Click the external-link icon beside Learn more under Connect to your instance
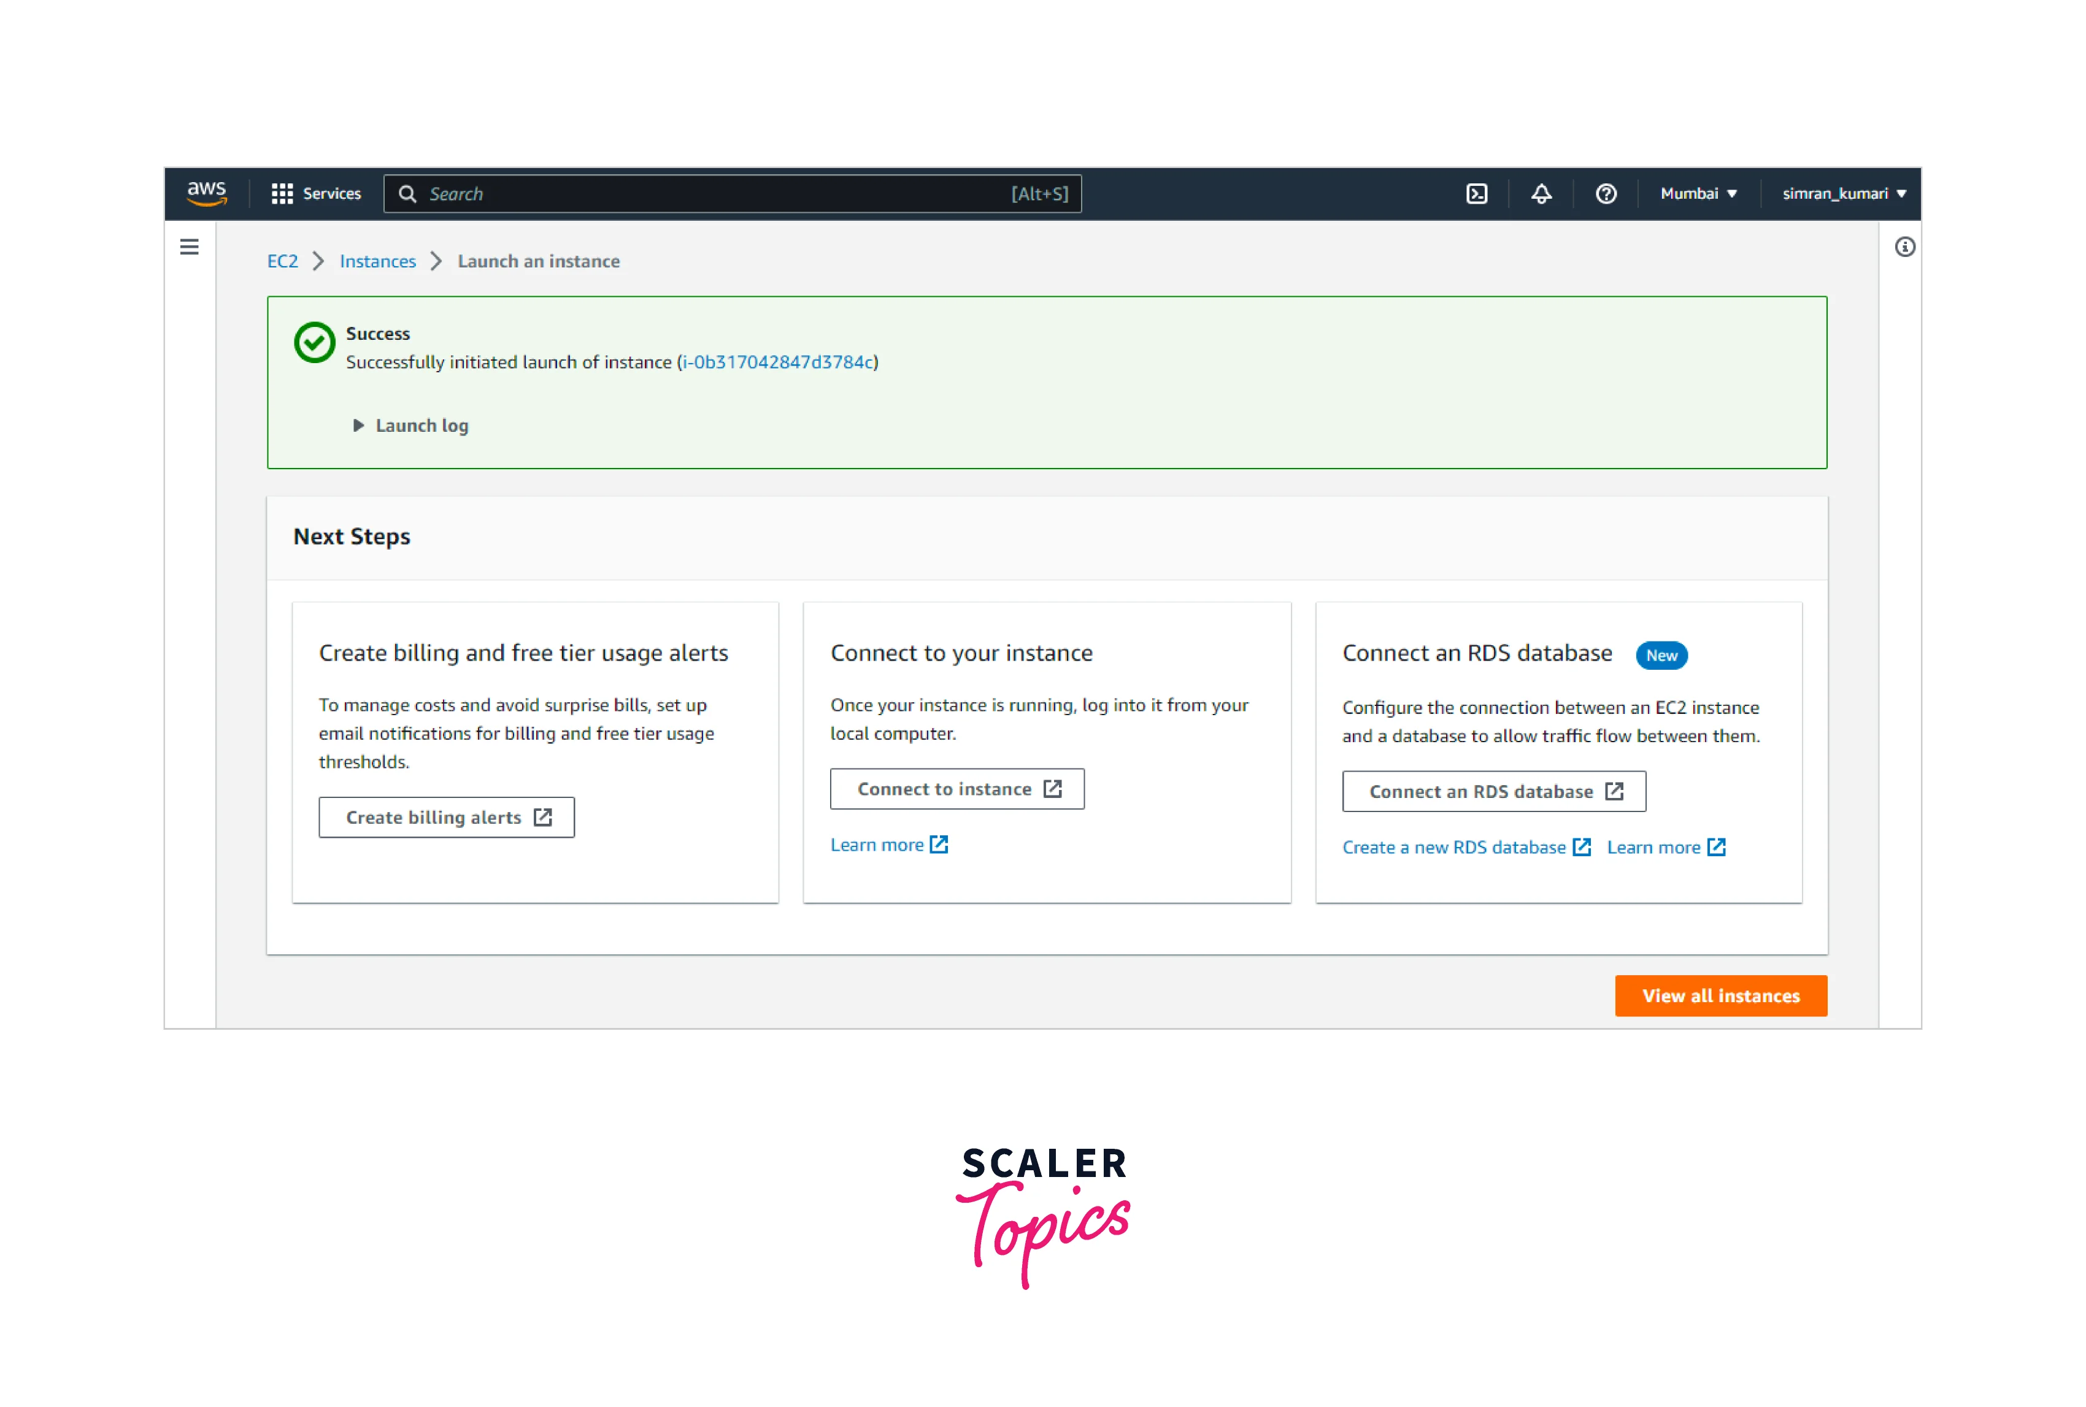2086x1407 pixels. click(x=939, y=845)
